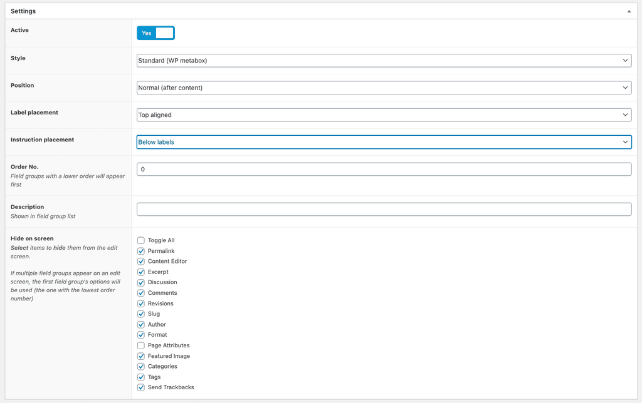The image size is (642, 403).
Task: Open the Style dropdown
Action: (384, 61)
